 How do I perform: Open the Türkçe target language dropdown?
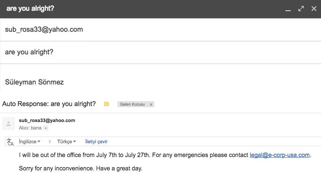[x=66, y=142]
